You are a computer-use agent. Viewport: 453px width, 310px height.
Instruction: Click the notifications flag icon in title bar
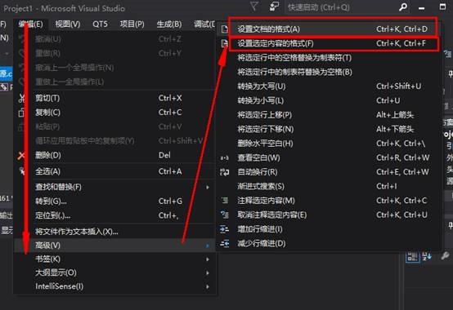point(274,7)
